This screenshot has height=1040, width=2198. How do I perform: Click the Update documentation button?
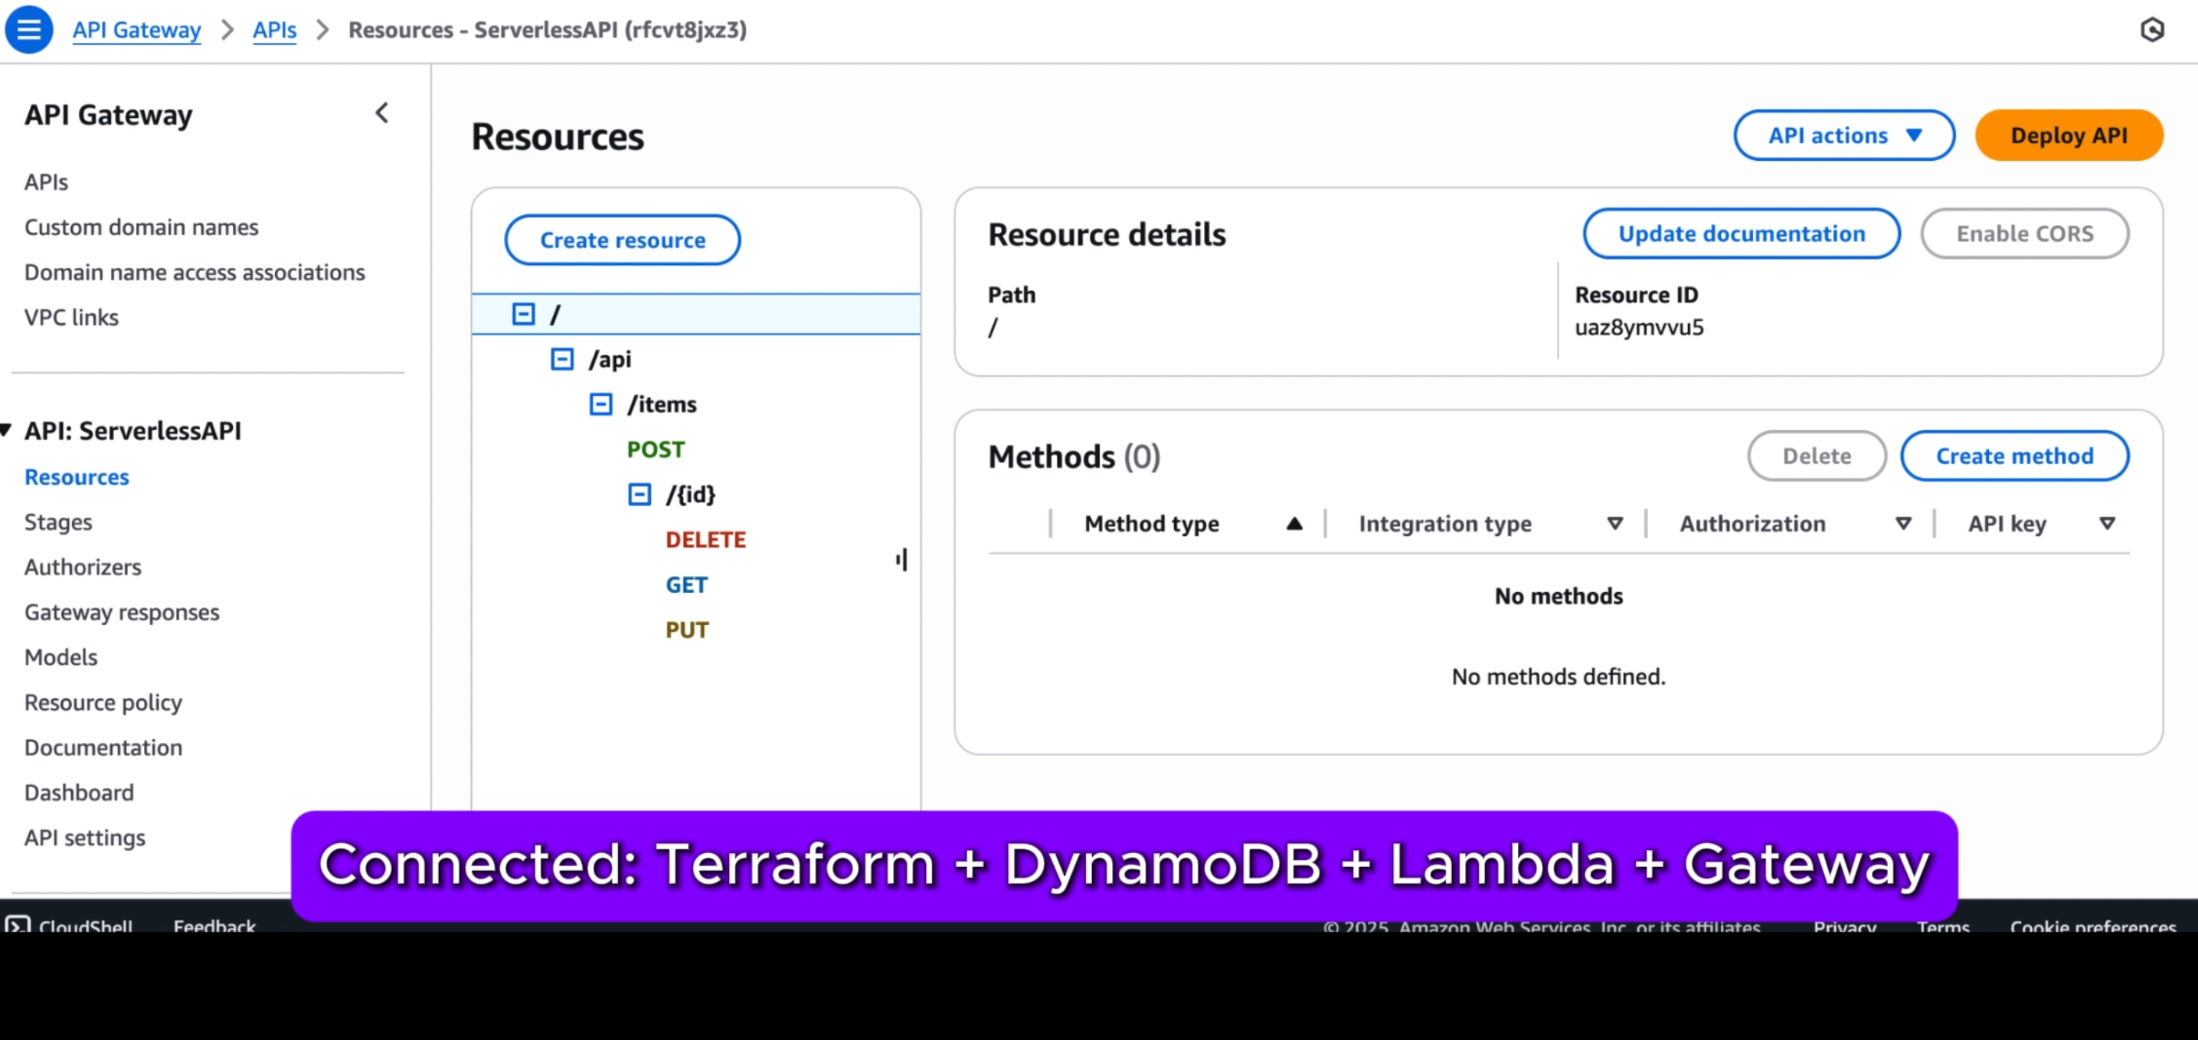(x=1741, y=234)
